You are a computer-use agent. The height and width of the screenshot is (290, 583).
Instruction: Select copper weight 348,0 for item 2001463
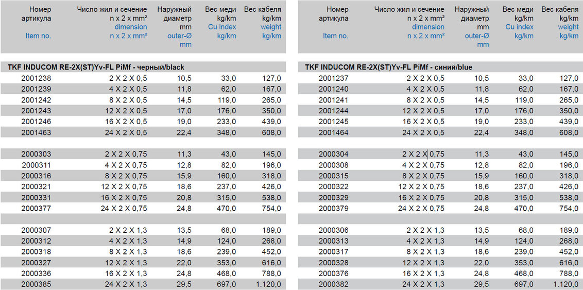coord(226,132)
